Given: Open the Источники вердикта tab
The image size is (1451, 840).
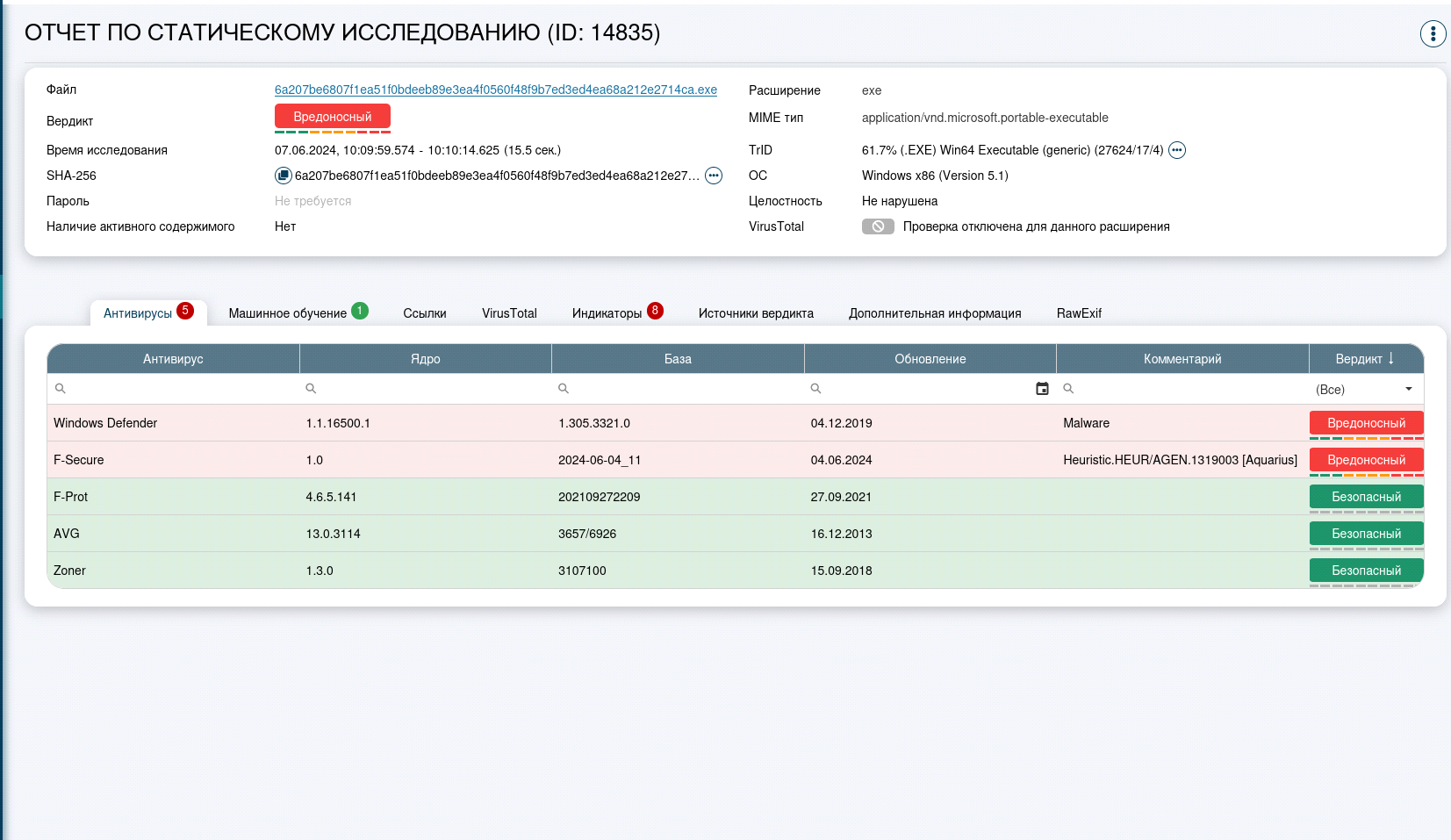Looking at the screenshot, I should click(756, 313).
